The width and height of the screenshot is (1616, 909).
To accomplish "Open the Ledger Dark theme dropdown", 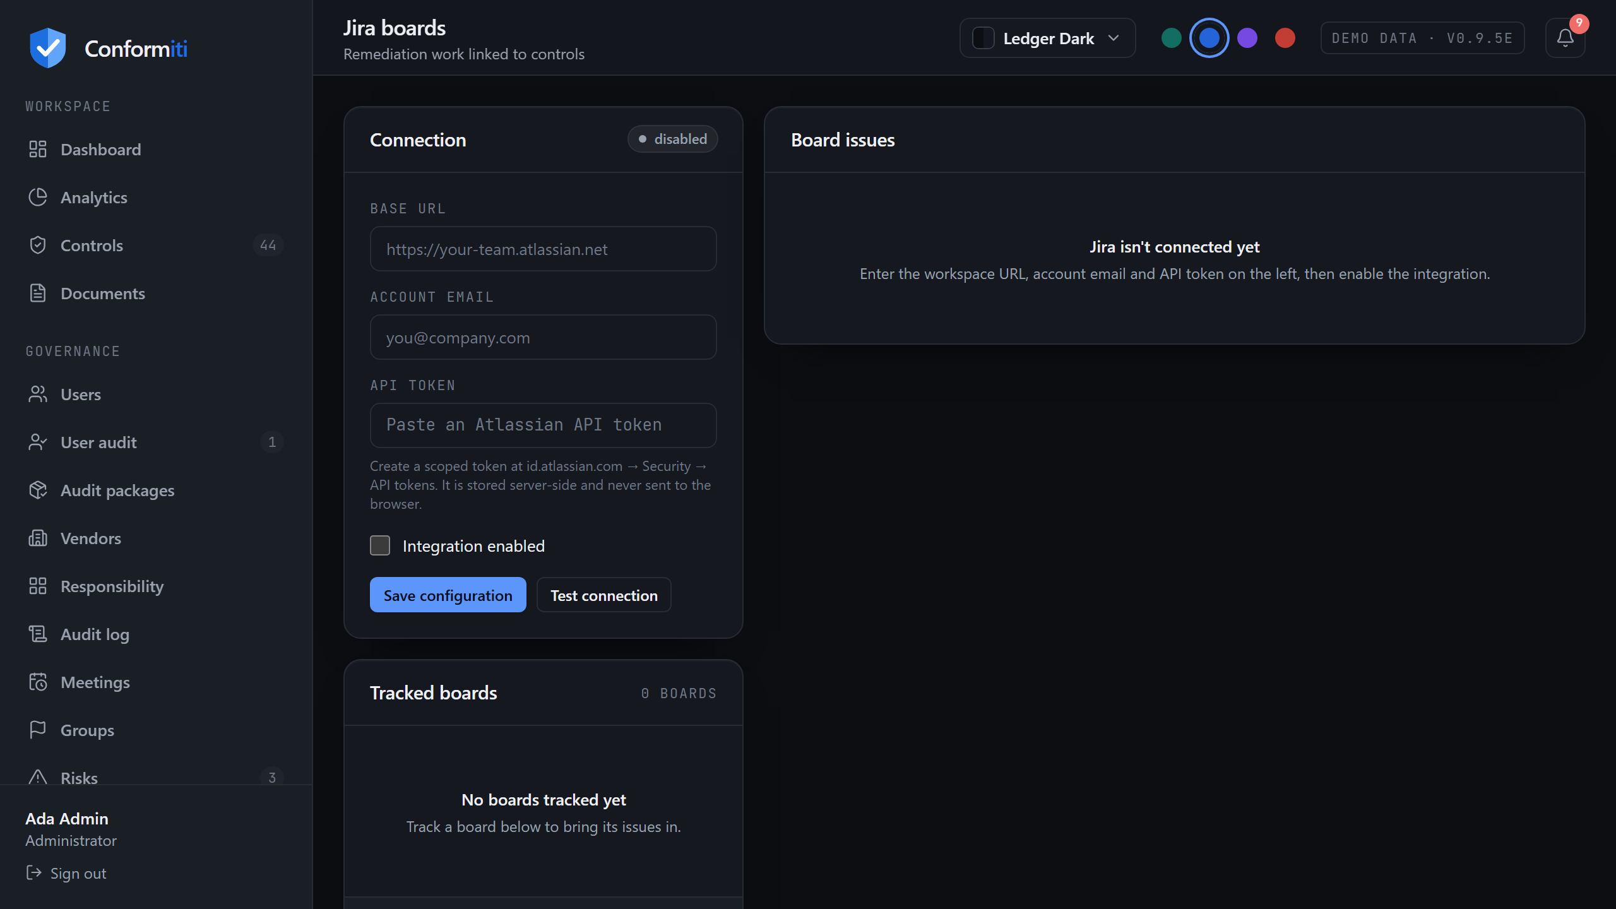I will coord(1047,38).
